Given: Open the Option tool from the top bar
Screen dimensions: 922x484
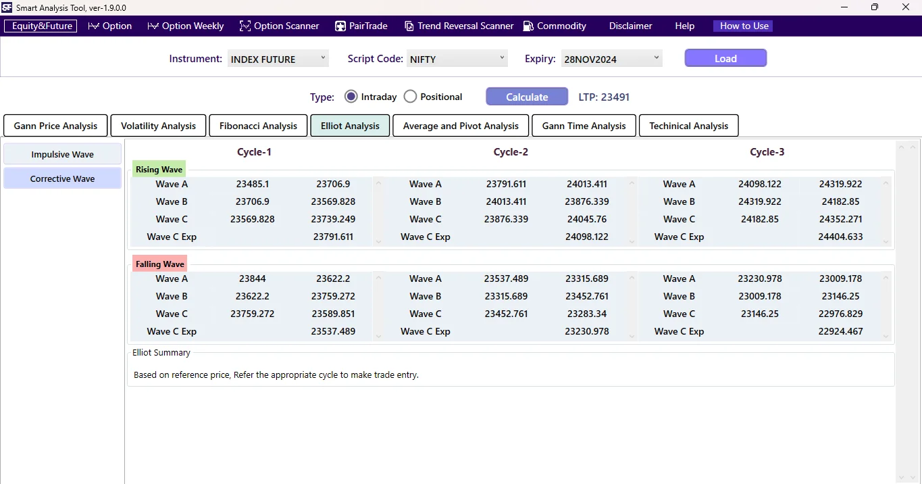Looking at the screenshot, I should (x=110, y=26).
